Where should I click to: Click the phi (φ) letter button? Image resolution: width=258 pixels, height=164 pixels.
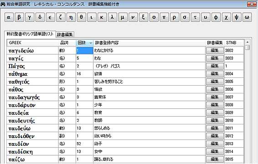(216, 17)
